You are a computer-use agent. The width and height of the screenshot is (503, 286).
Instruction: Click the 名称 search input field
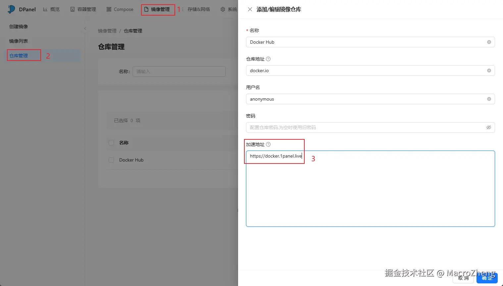click(179, 71)
